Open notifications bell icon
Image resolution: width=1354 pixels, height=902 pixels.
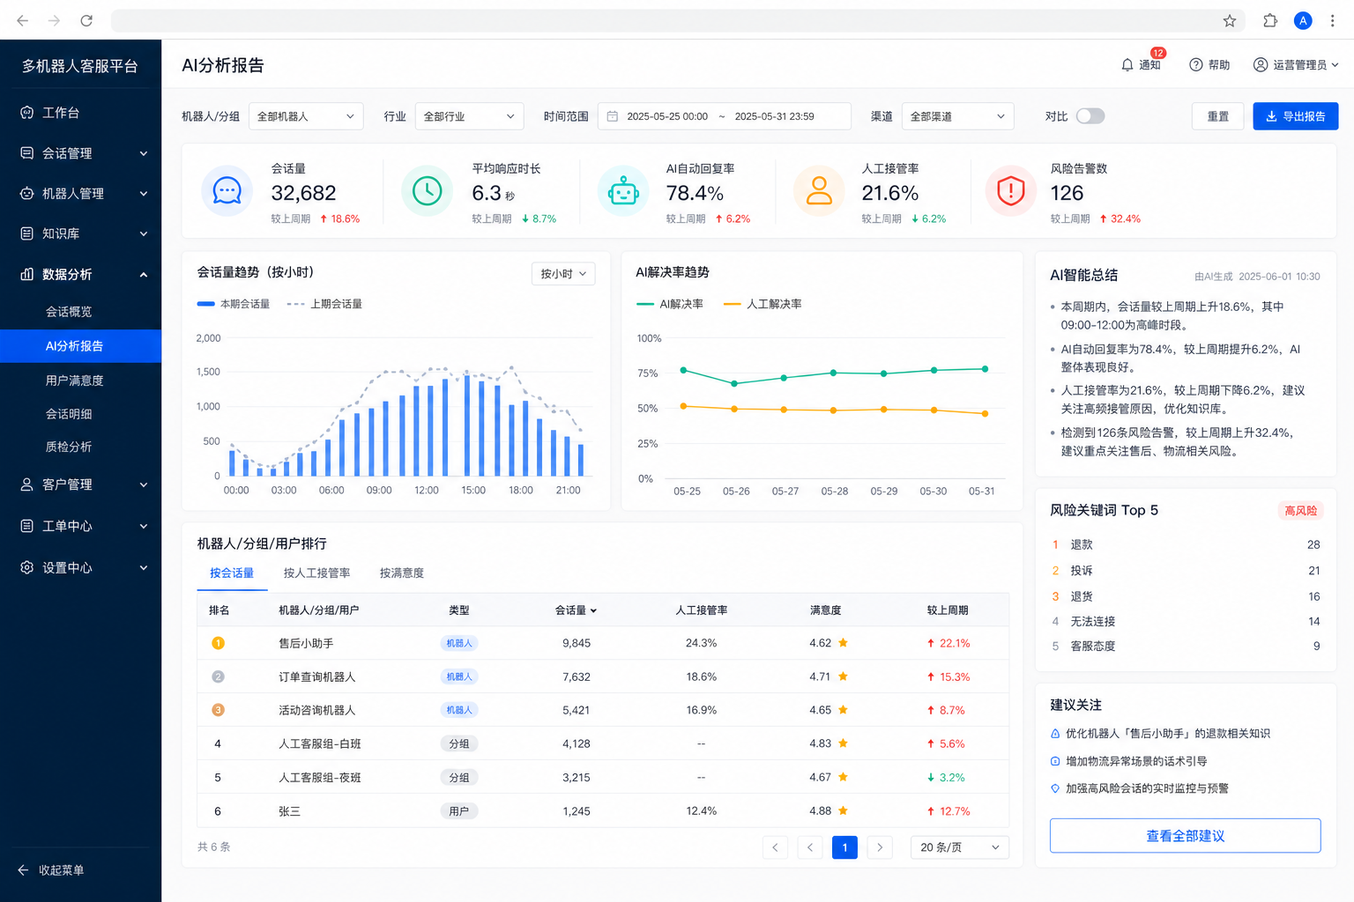click(x=1127, y=65)
